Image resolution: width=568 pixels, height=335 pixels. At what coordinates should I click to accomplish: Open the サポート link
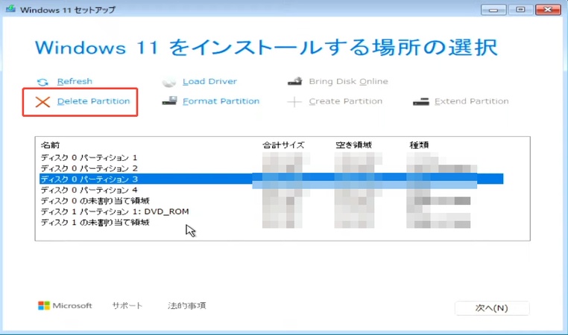[x=127, y=306]
